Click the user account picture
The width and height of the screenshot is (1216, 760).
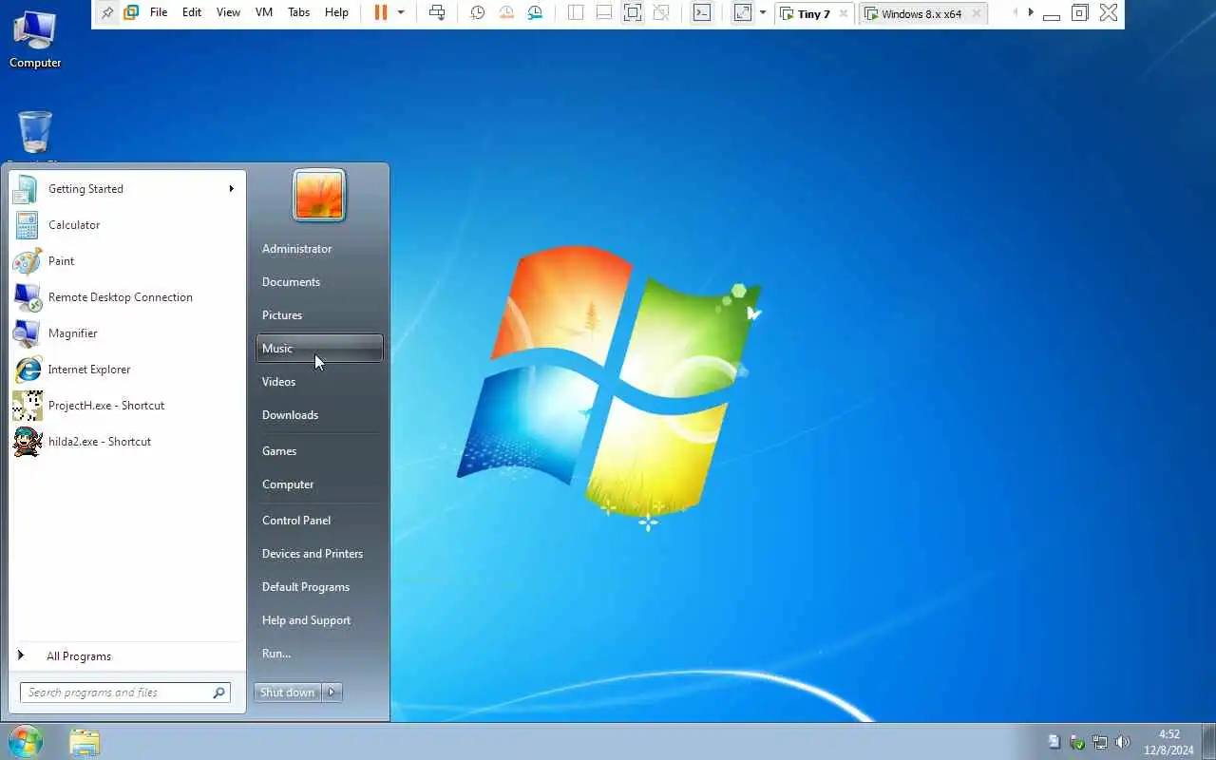(319, 195)
